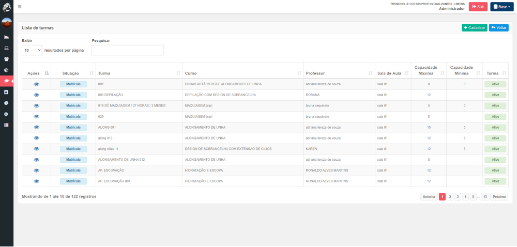The width and height of the screenshot is (517, 247).
Task: Open the contact book sidebar icon
Action: coord(6,92)
